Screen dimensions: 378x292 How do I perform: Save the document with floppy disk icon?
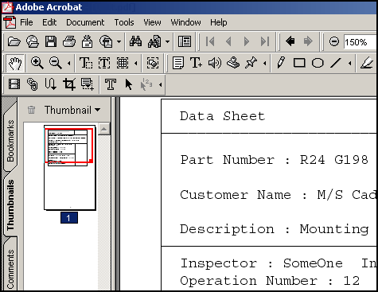[51, 41]
